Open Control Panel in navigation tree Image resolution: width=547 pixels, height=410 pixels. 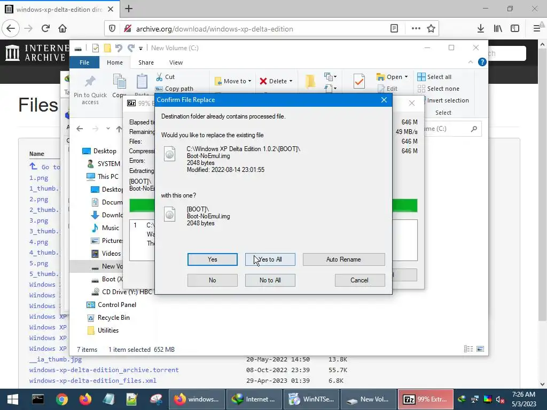(111, 305)
